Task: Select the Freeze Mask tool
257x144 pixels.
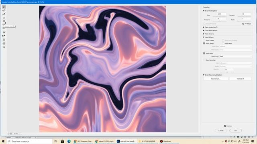Action: 4,32
